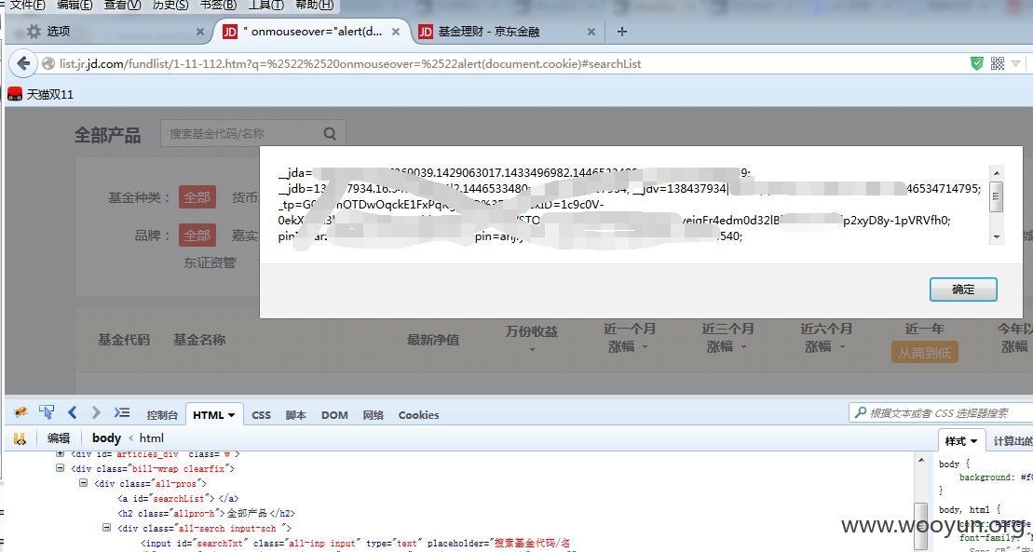This screenshot has height=552, width=1033.
Task: Open the 编辑(E) menu
Action: point(75,6)
